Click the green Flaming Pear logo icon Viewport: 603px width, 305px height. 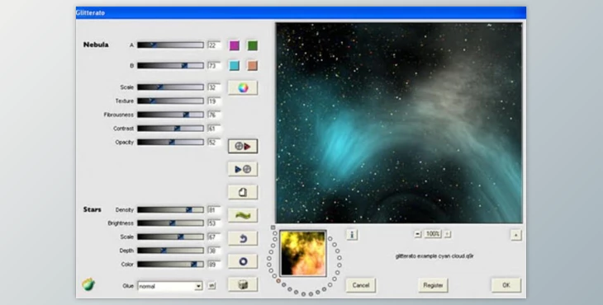[88, 284]
